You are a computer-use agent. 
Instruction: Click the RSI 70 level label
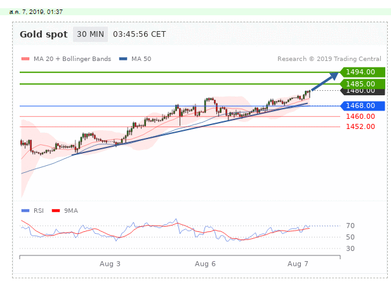click(350, 226)
